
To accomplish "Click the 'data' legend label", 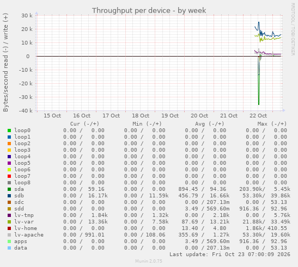I will (x=21, y=248).
